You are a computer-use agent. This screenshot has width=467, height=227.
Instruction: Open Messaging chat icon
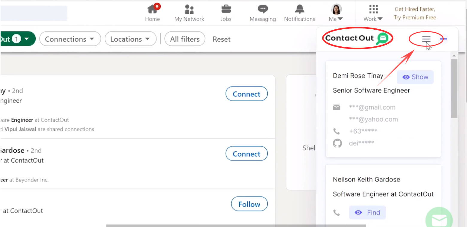tap(263, 9)
